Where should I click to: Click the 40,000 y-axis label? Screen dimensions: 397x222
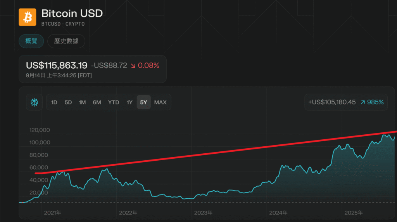pos(39,180)
